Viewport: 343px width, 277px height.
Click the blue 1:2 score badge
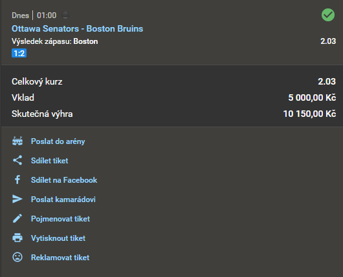point(19,53)
